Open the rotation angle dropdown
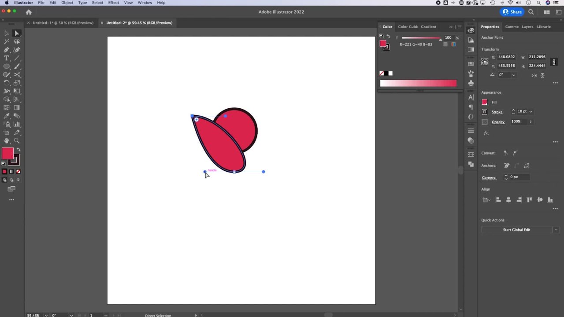This screenshot has width=564, height=317. (x=513, y=75)
